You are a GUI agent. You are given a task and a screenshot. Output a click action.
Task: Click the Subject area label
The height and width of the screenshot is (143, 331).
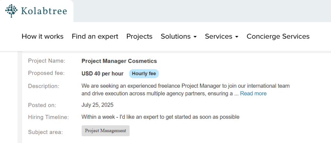tap(45, 132)
